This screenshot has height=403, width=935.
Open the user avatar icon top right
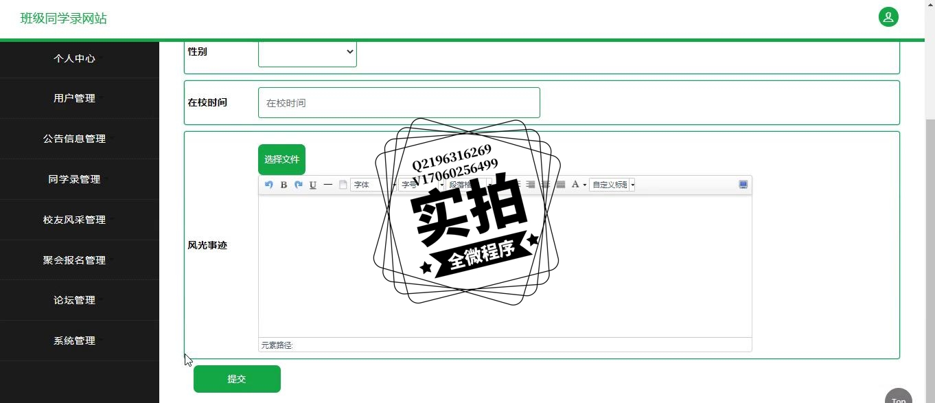point(888,17)
